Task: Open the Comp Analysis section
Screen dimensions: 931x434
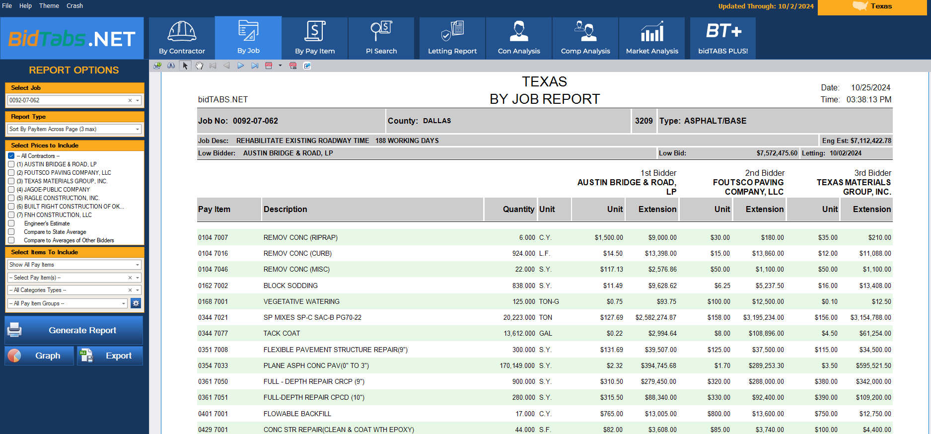Action: pos(585,38)
